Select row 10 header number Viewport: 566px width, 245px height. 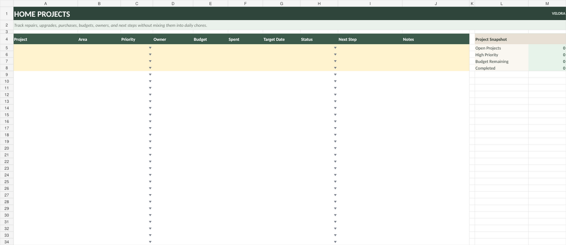coord(7,82)
